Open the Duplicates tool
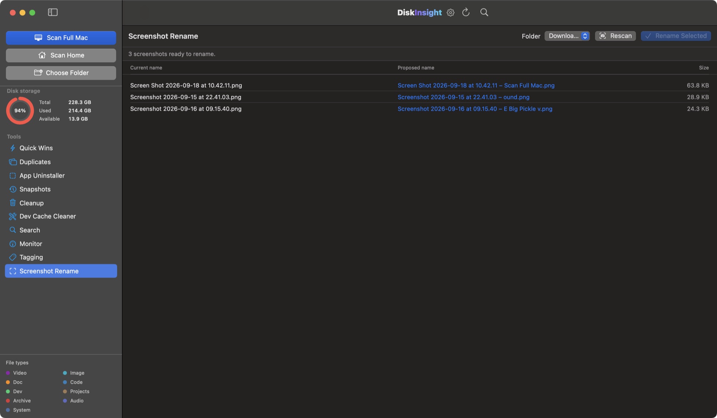 61,162
